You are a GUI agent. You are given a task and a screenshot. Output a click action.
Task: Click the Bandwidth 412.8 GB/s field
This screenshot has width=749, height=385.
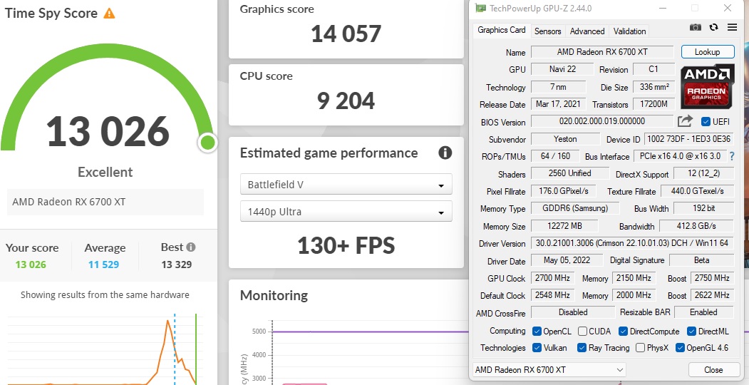[x=696, y=226]
